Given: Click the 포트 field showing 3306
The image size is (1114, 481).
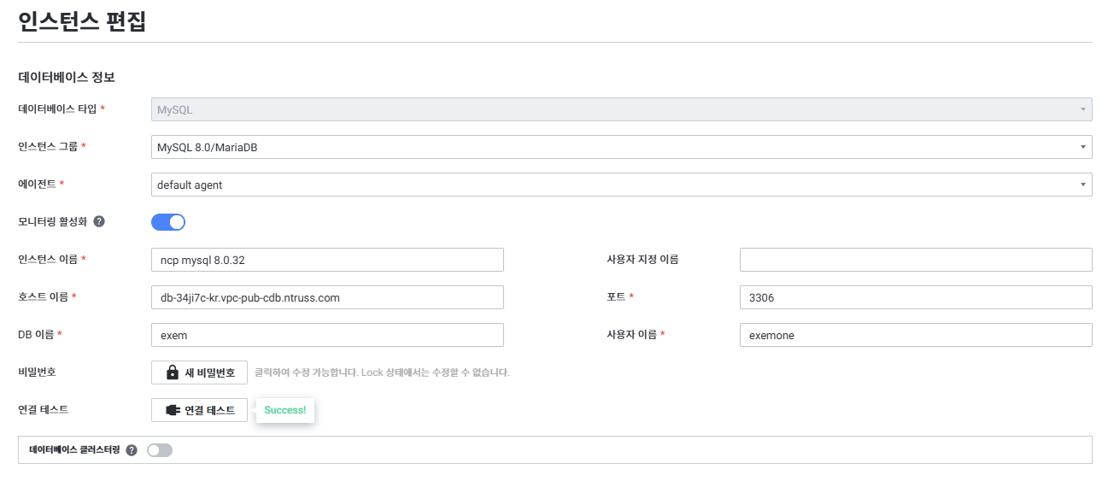Looking at the screenshot, I should click(x=915, y=297).
